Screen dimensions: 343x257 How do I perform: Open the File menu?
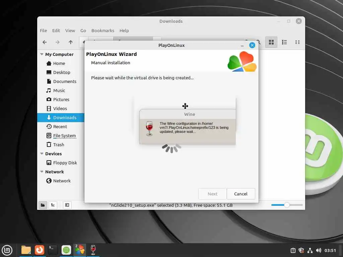pos(43,30)
